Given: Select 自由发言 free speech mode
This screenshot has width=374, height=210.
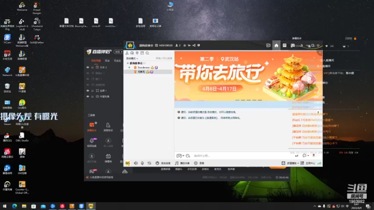Looking at the screenshot, I should (x=163, y=163).
